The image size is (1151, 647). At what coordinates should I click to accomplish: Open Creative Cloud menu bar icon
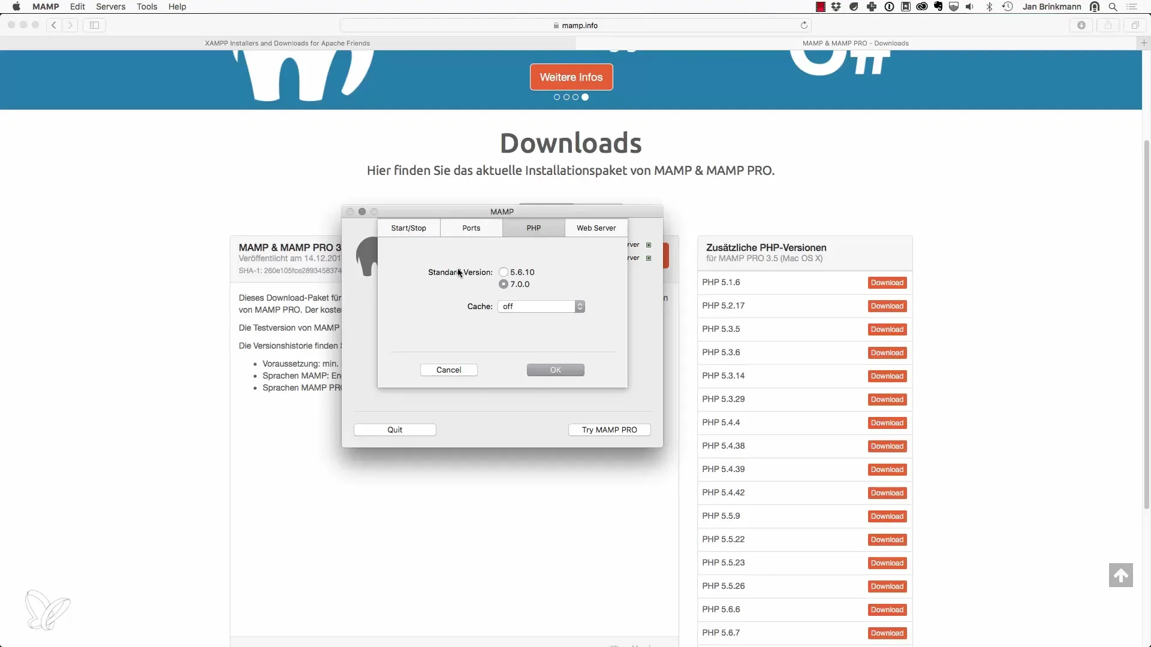922,7
